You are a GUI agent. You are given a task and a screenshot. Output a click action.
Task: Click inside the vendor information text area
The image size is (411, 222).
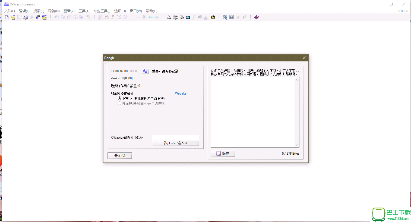point(253,112)
